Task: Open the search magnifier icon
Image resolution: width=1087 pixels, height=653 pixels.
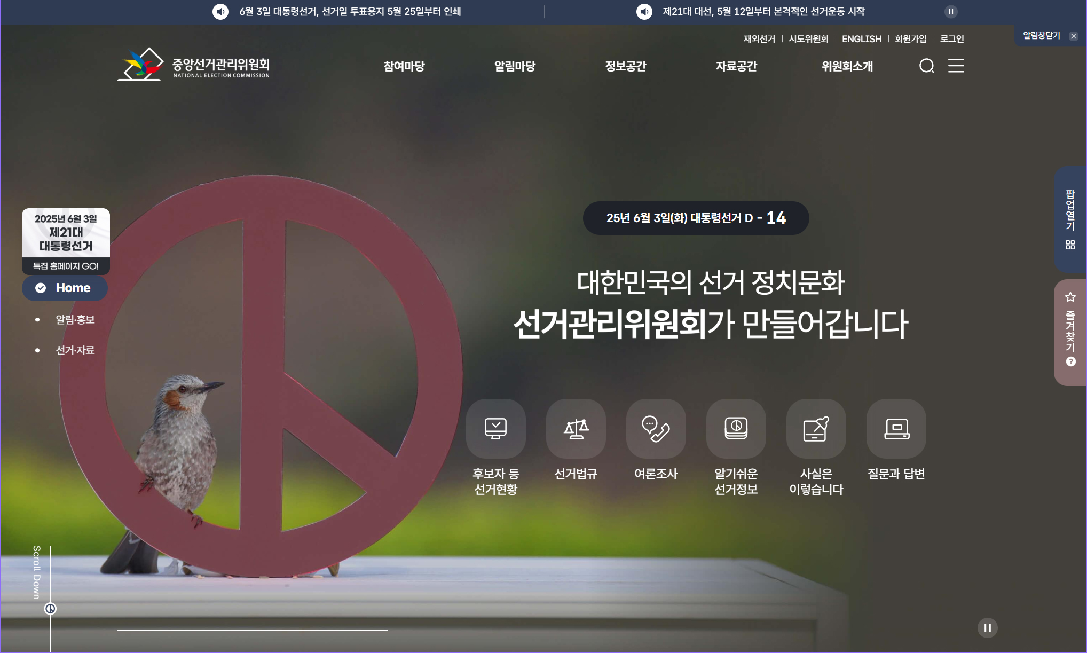Action: tap(927, 66)
